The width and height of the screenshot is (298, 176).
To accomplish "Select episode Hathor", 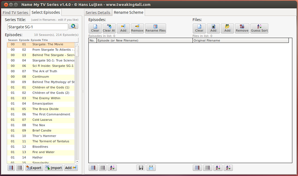I will tap(41, 158).
